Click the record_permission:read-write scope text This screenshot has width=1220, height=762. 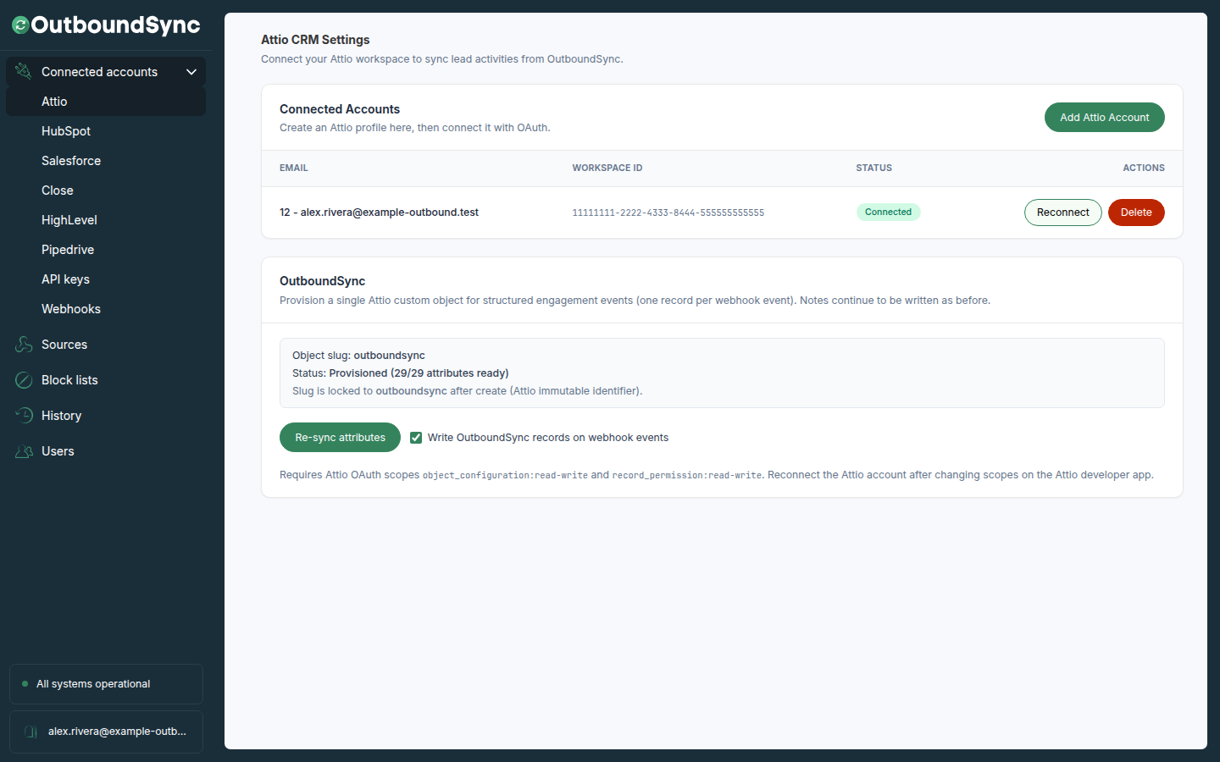click(x=687, y=475)
